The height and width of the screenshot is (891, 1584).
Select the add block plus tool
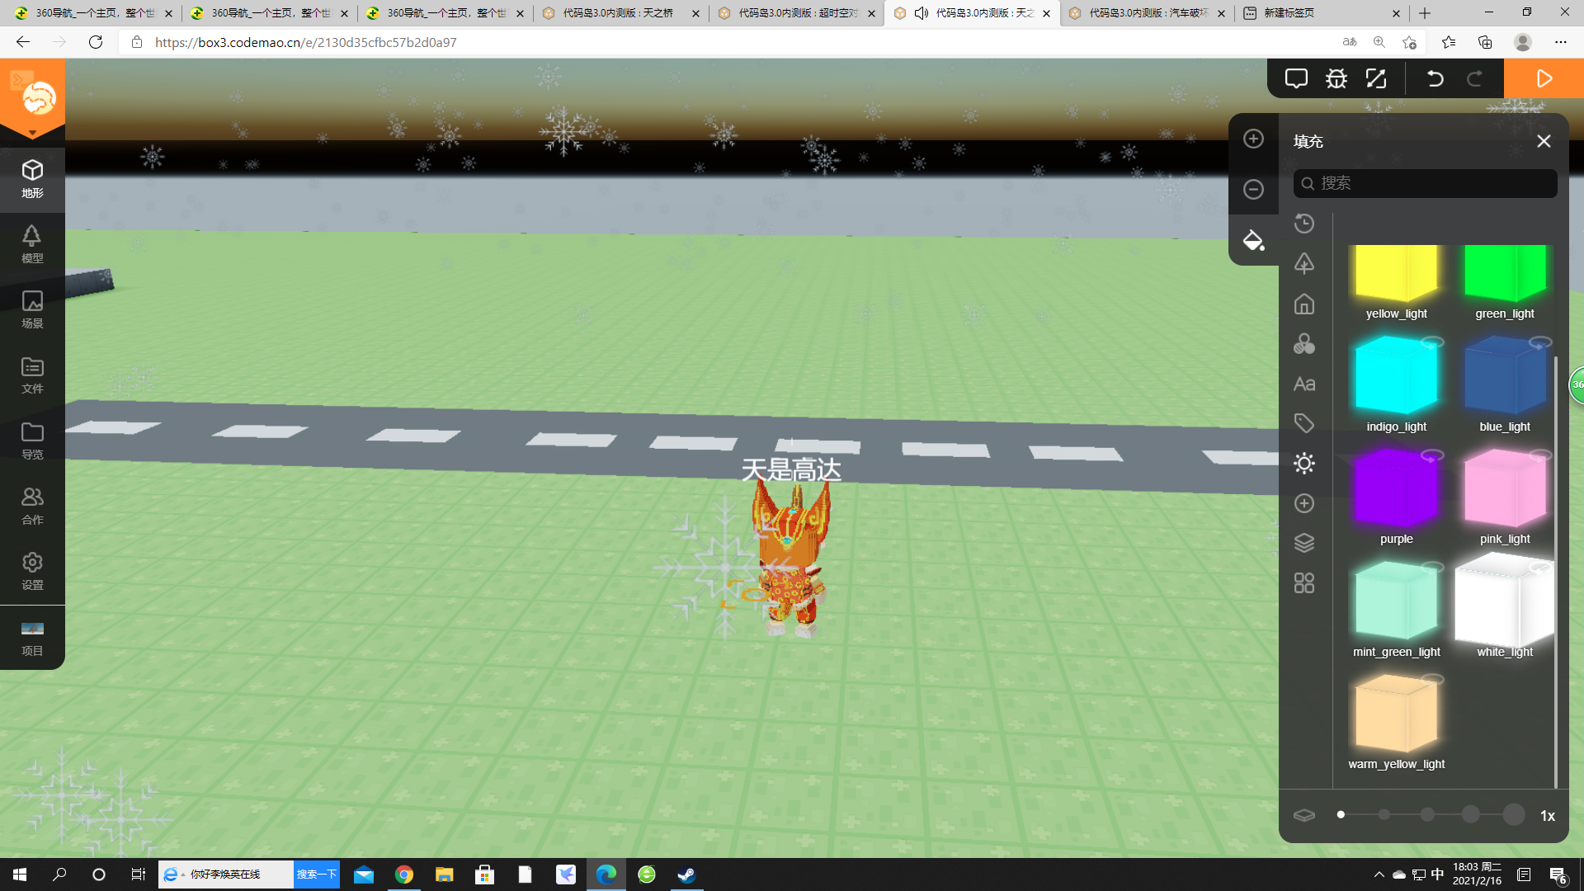click(x=1253, y=139)
